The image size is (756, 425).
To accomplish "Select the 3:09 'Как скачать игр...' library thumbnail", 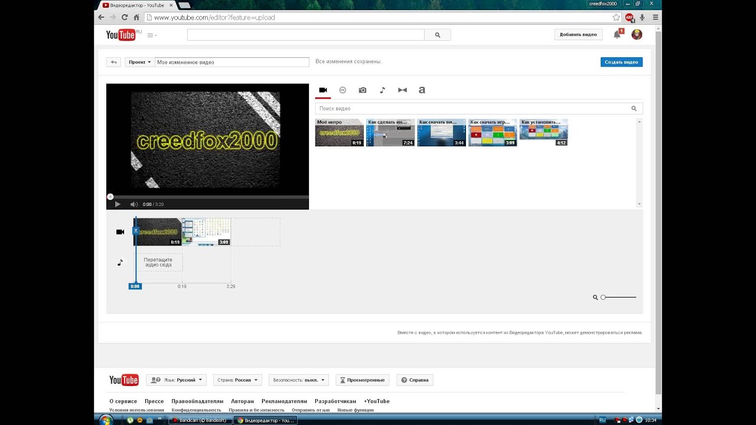I will coord(493,133).
